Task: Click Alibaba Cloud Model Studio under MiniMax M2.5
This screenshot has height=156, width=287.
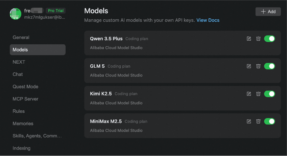Action: tap(116, 130)
